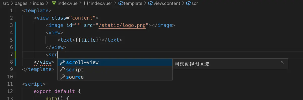Click the wrench icon beside script suggestion
The width and height of the screenshot is (303, 100).
[62, 70]
